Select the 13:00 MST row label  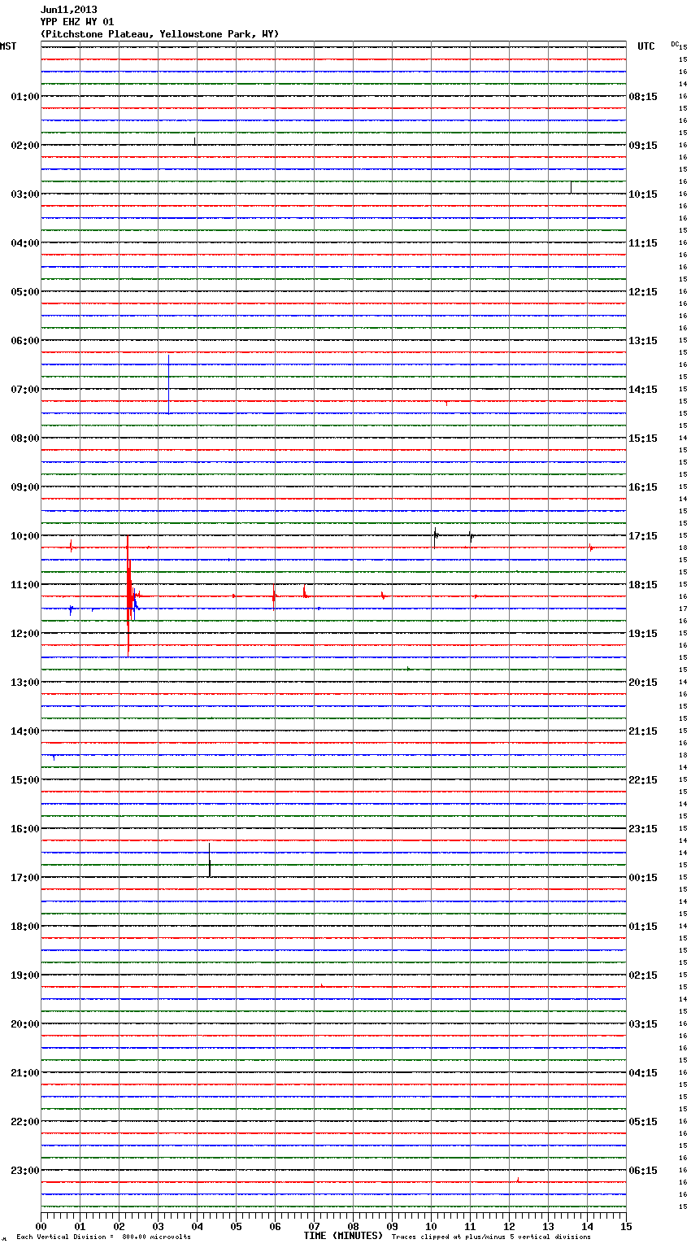pos(24,683)
